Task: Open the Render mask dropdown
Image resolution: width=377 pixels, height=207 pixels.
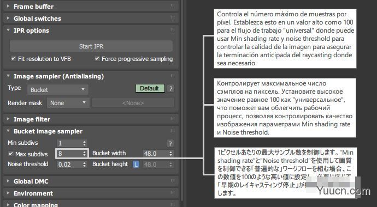Action: pos(68,103)
